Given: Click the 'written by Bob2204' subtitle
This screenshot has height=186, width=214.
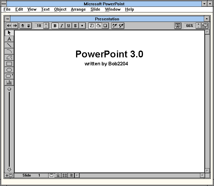Looking at the screenshot, I should click(x=106, y=64).
